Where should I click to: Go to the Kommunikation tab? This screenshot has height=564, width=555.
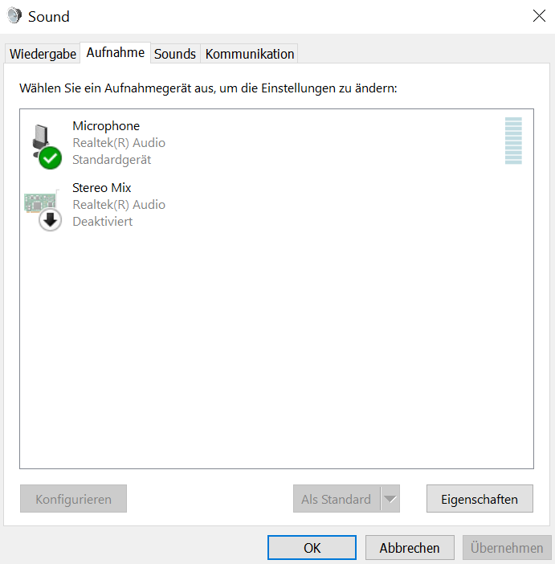pos(249,54)
